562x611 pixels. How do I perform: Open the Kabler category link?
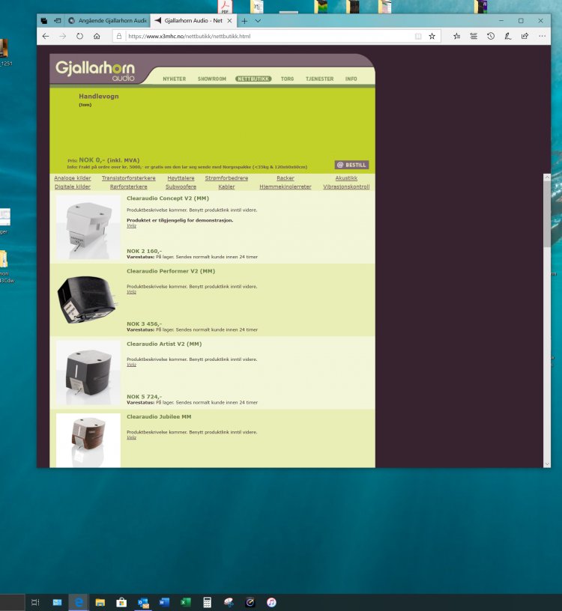(x=226, y=186)
